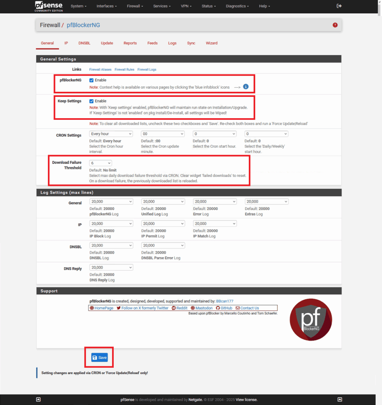Open the Diagnostics menu
This screenshot has height=405, width=382.
click(x=237, y=6)
